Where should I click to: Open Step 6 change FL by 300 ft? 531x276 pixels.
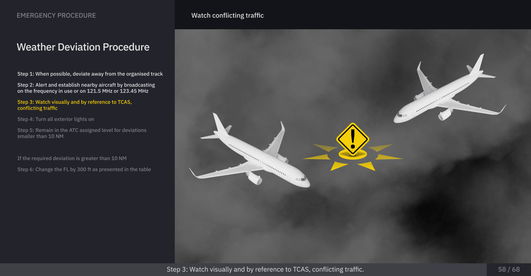[84, 169]
